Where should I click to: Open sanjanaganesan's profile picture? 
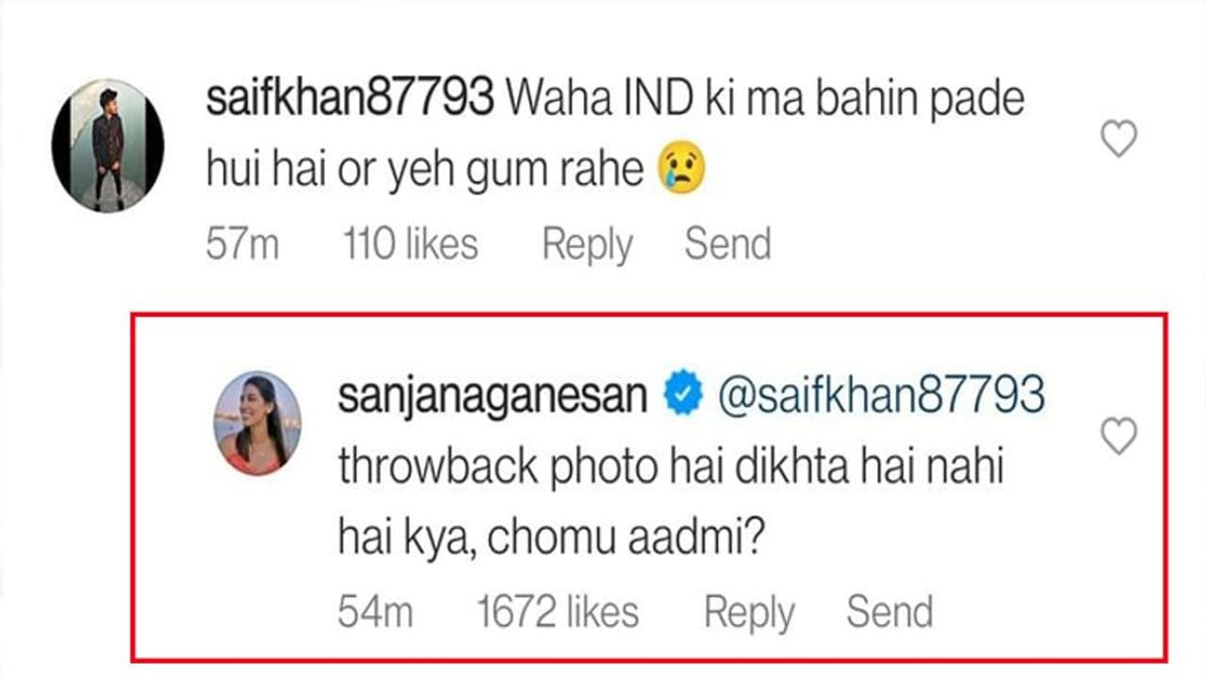coord(258,423)
